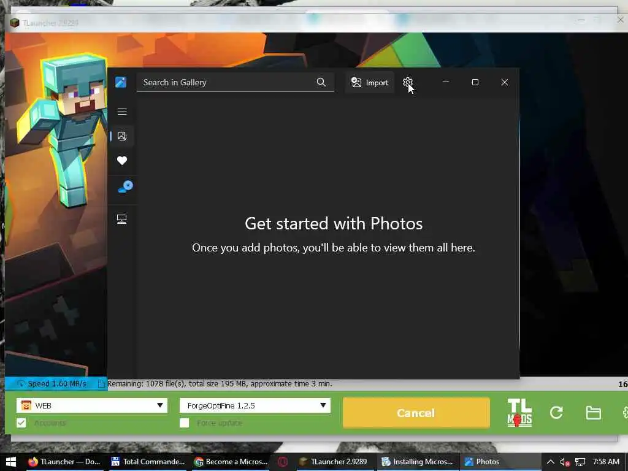Select the Gallery sidebar icon

point(122,136)
